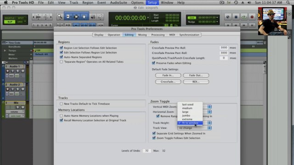Click the Fade In... button

[x=168, y=75]
